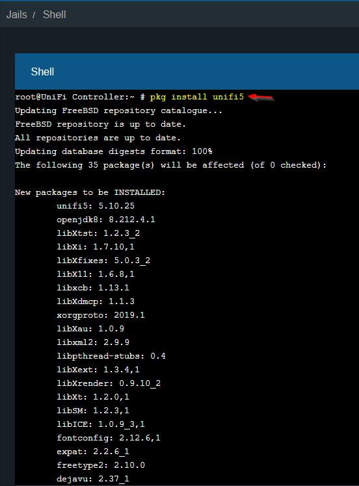
Task: Click the following 35 package(s) line
Action: (170, 165)
